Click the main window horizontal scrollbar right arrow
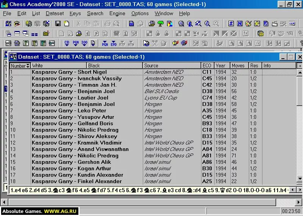 click(x=299, y=202)
